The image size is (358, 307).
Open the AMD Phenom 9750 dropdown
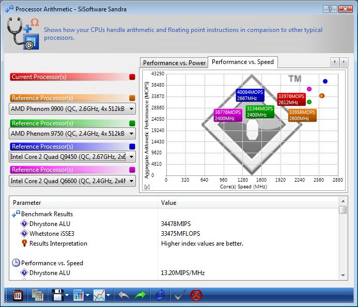tap(72, 134)
